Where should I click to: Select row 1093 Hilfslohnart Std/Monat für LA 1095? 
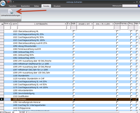tap(71, 64)
